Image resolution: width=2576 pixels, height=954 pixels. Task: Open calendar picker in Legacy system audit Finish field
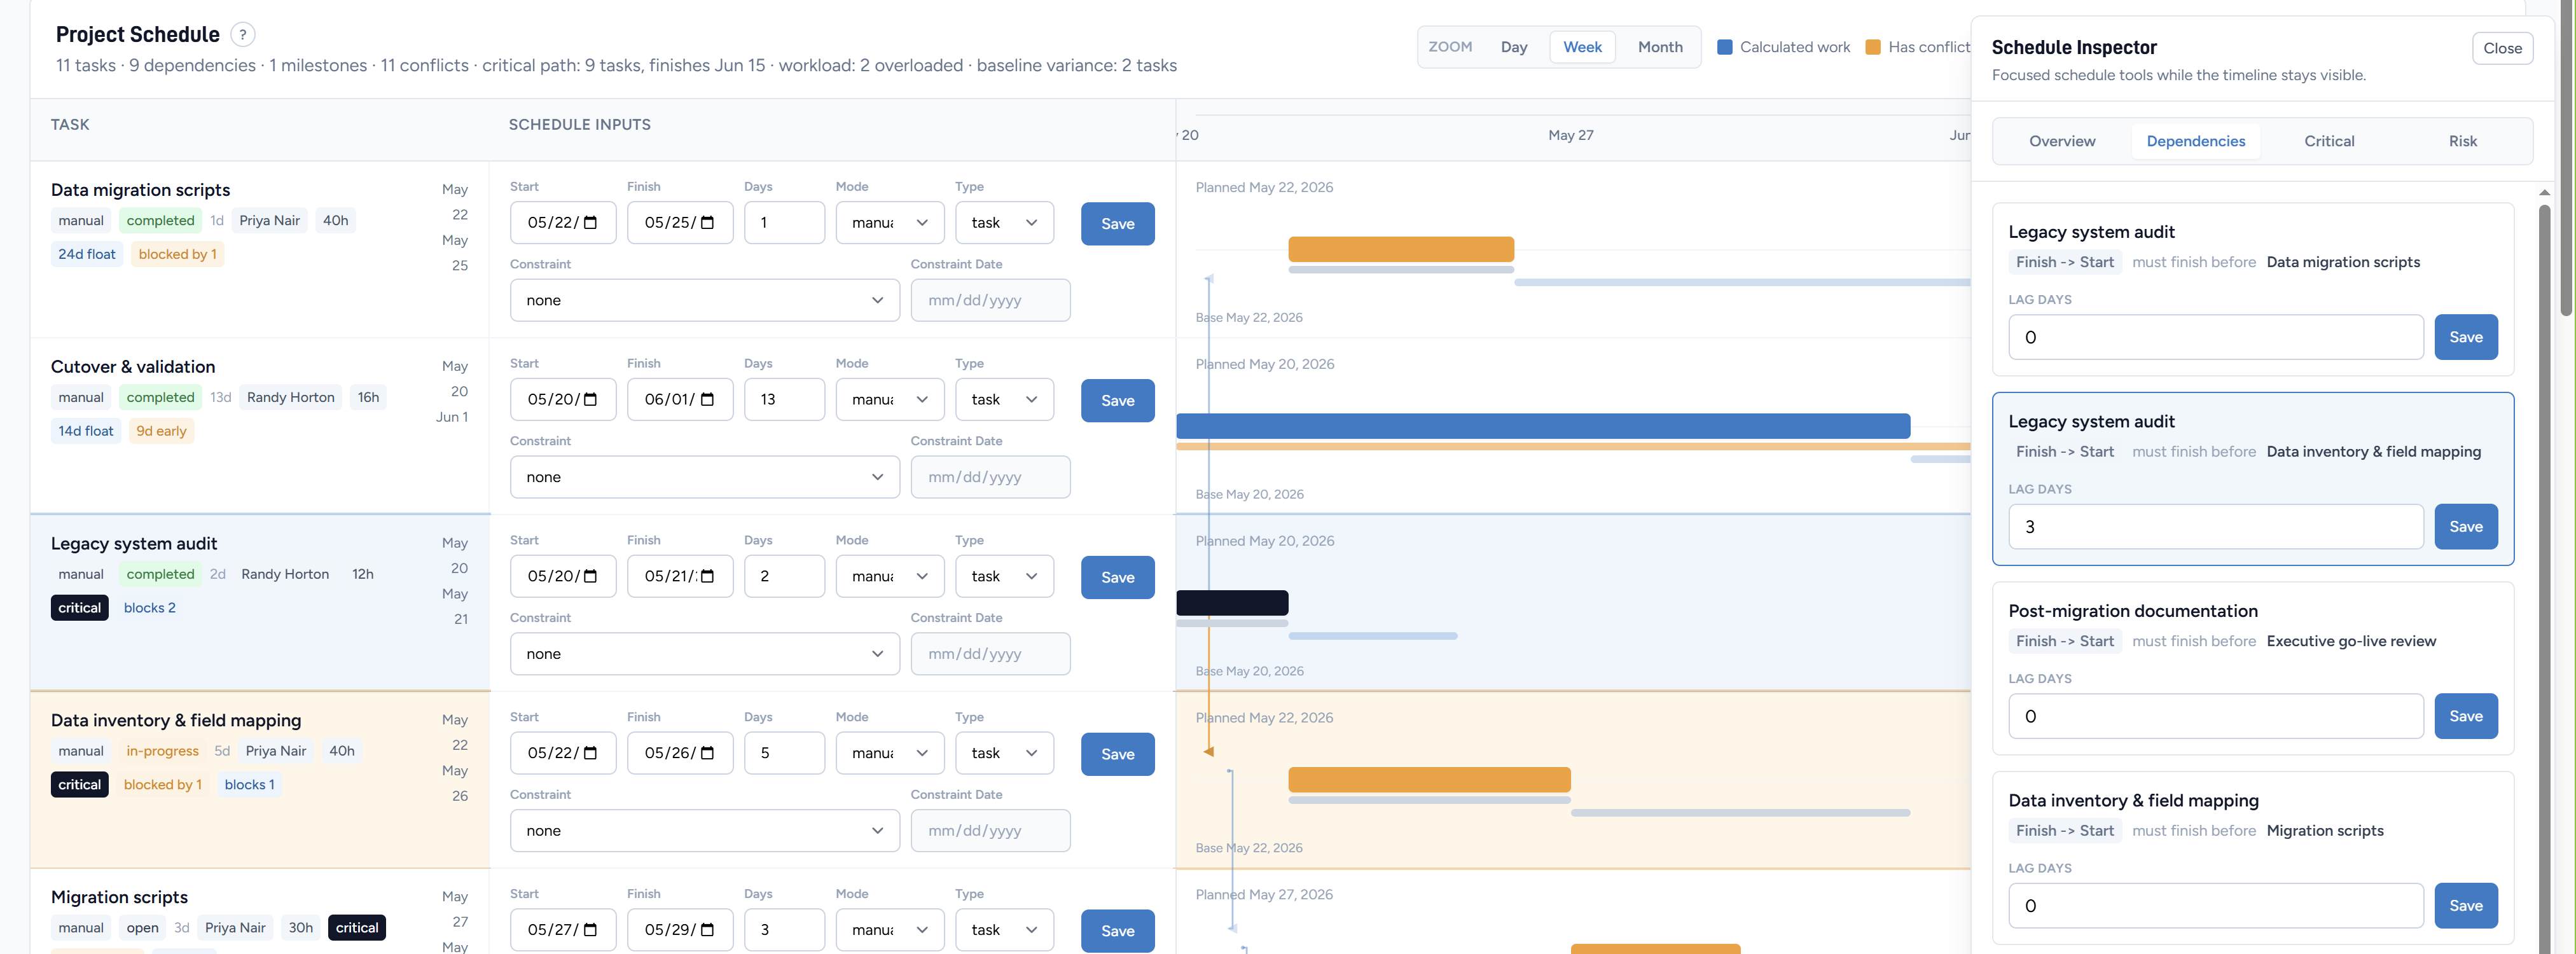[x=707, y=576]
